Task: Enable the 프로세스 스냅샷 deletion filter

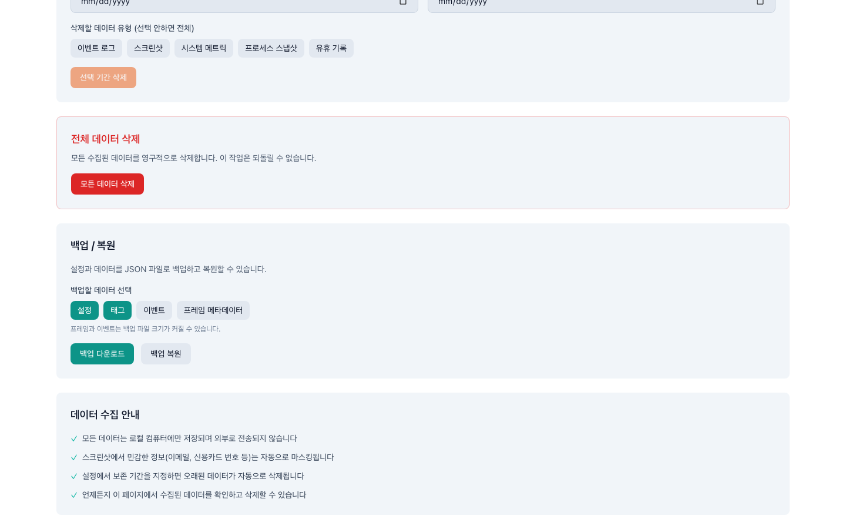Action: pyautogui.click(x=271, y=48)
